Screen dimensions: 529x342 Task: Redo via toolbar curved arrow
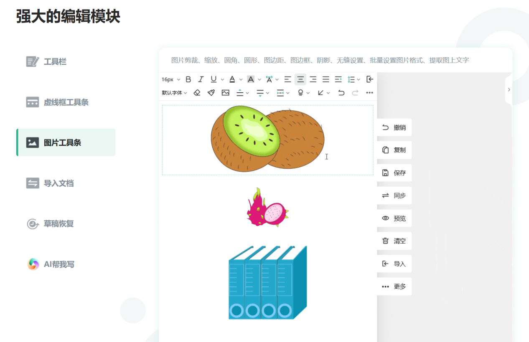tap(355, 93)
